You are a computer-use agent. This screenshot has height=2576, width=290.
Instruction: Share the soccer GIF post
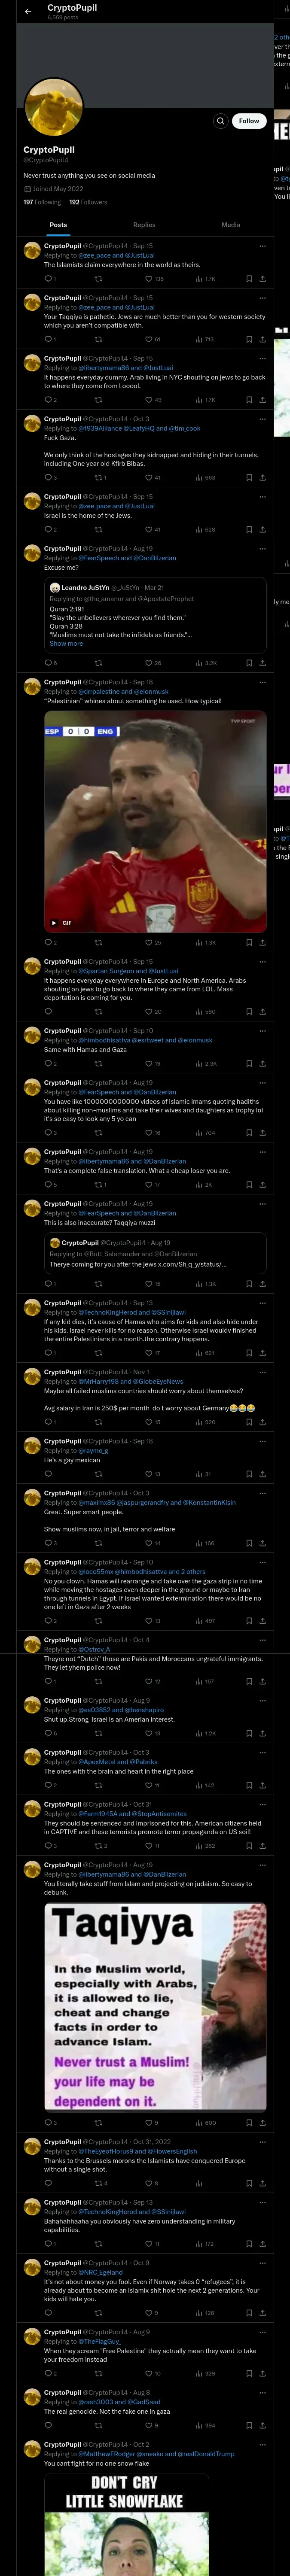pyautogui.click(x=262, y=942)
